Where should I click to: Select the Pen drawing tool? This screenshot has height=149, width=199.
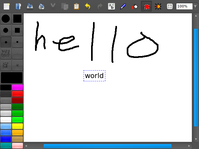point(123,6)
